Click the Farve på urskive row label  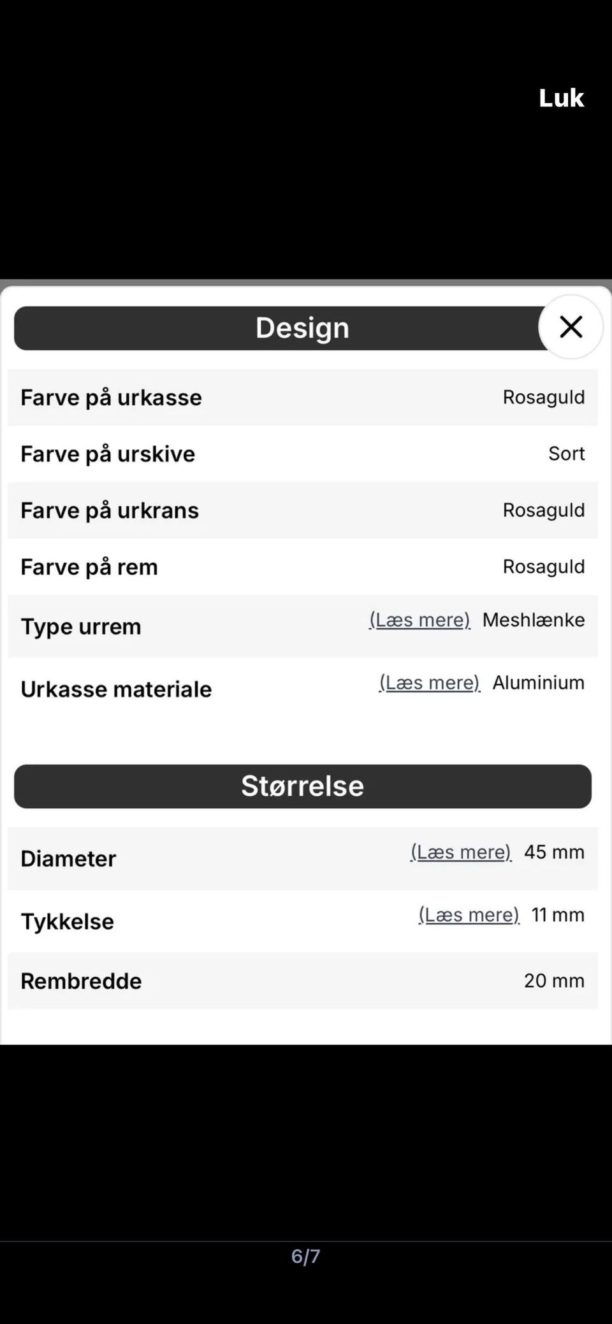[x=108, y=454]
